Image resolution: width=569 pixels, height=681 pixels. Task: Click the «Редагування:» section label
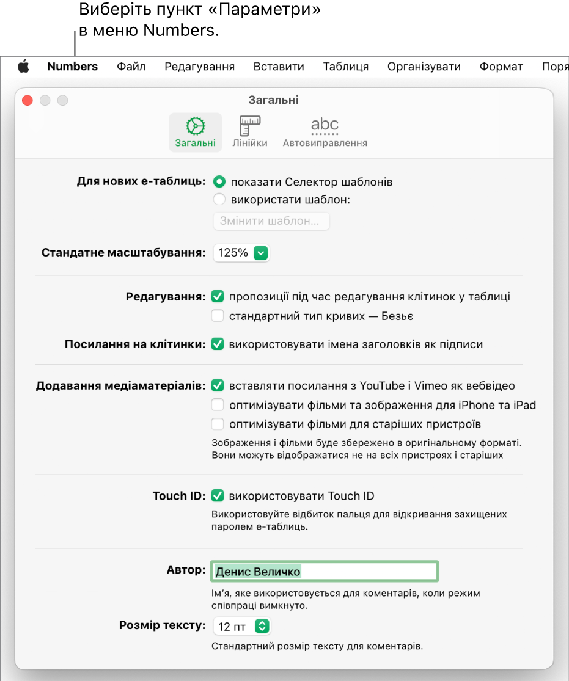[x=166, y=297]
